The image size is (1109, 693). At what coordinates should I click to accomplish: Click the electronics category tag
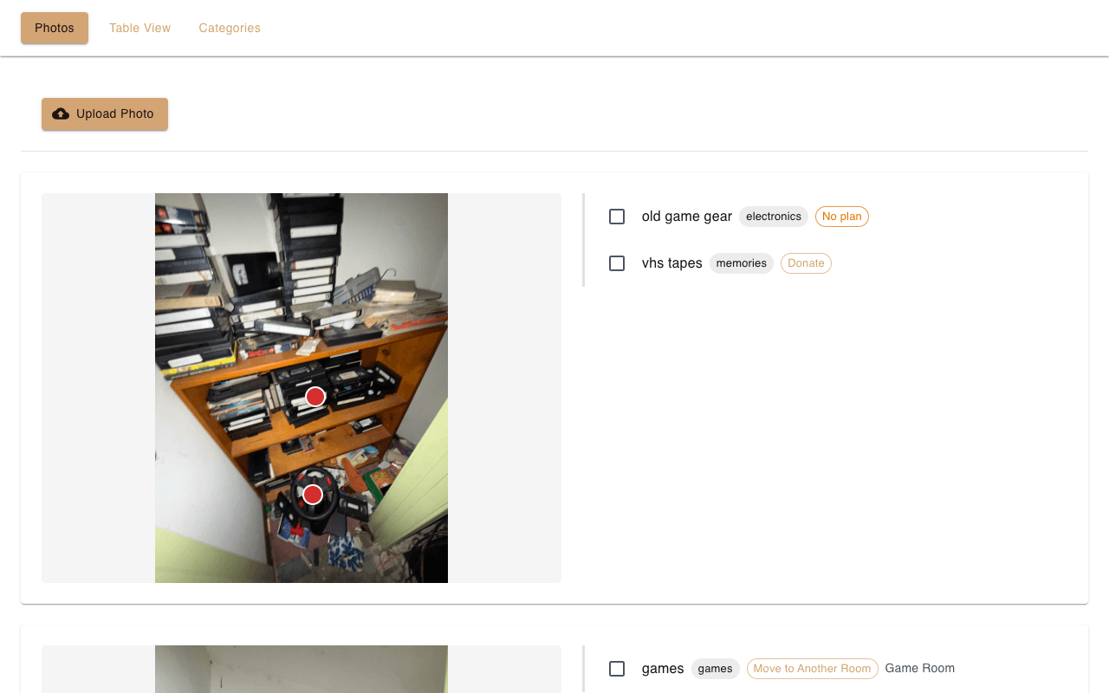774,217
